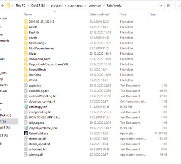This screenshot has height=164, width=181.
Task: Click the Mods folder icon
Action: pos(26,53)
